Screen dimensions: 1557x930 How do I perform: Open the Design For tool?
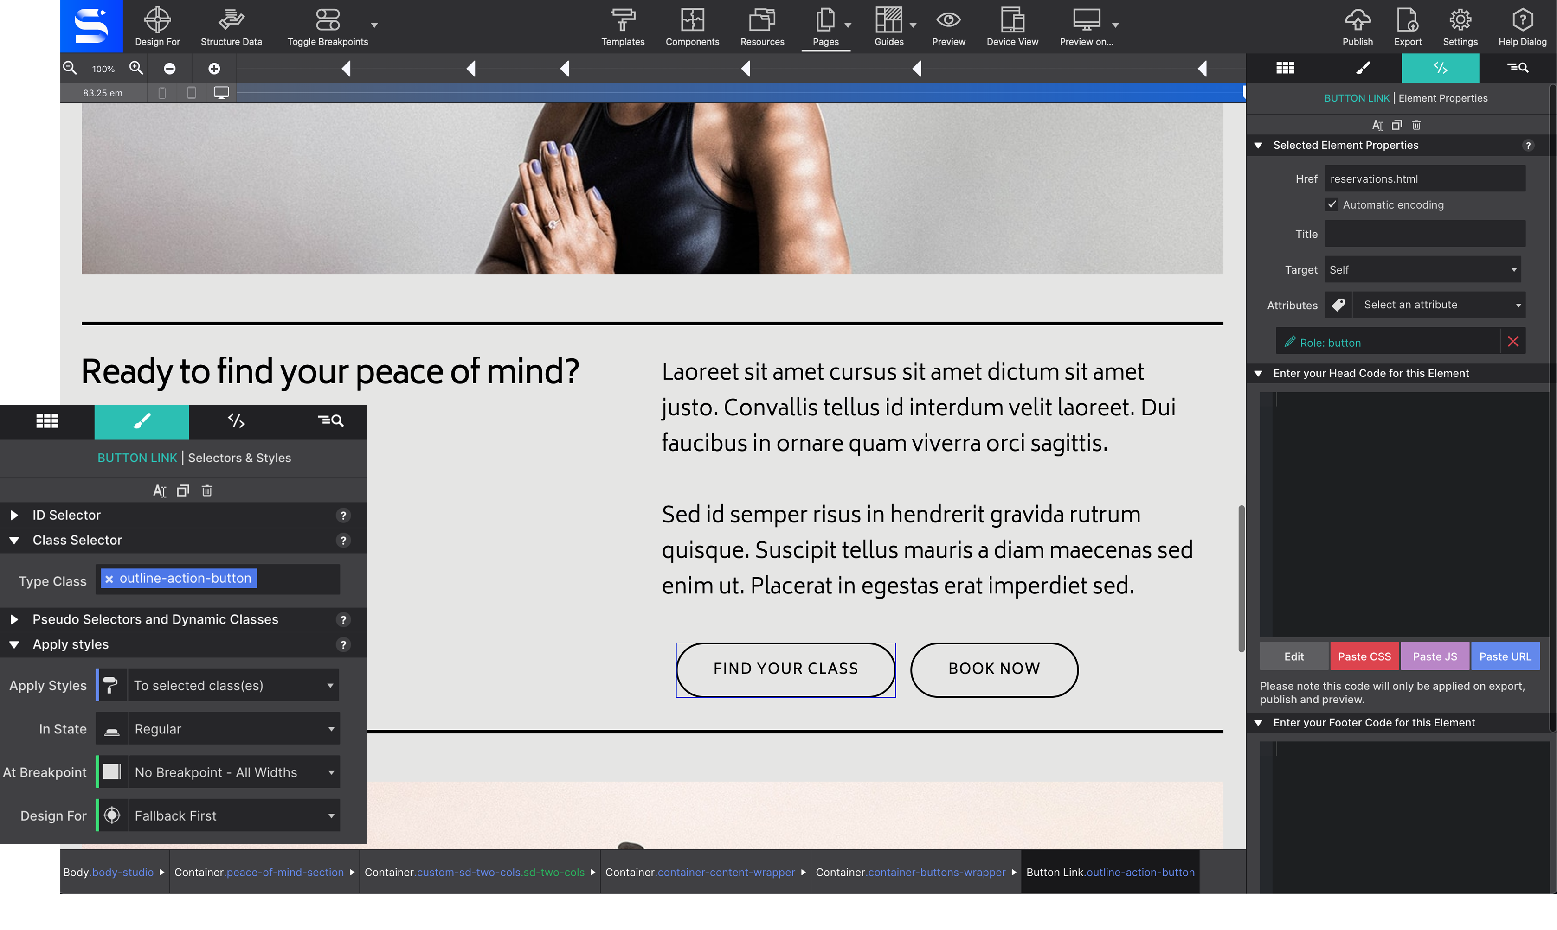click(x=157, y=26)
